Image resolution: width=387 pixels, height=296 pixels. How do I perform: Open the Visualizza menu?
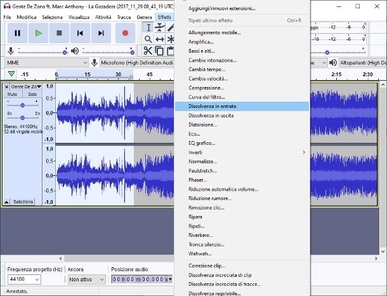(79, 17)
